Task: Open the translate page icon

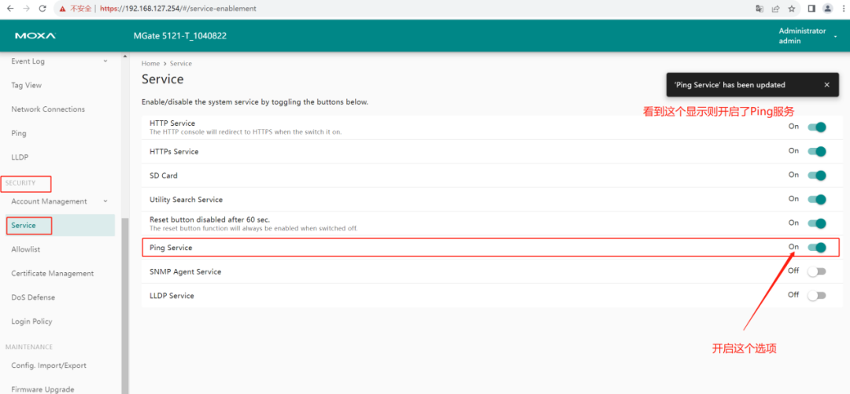Action: point(759,9)
